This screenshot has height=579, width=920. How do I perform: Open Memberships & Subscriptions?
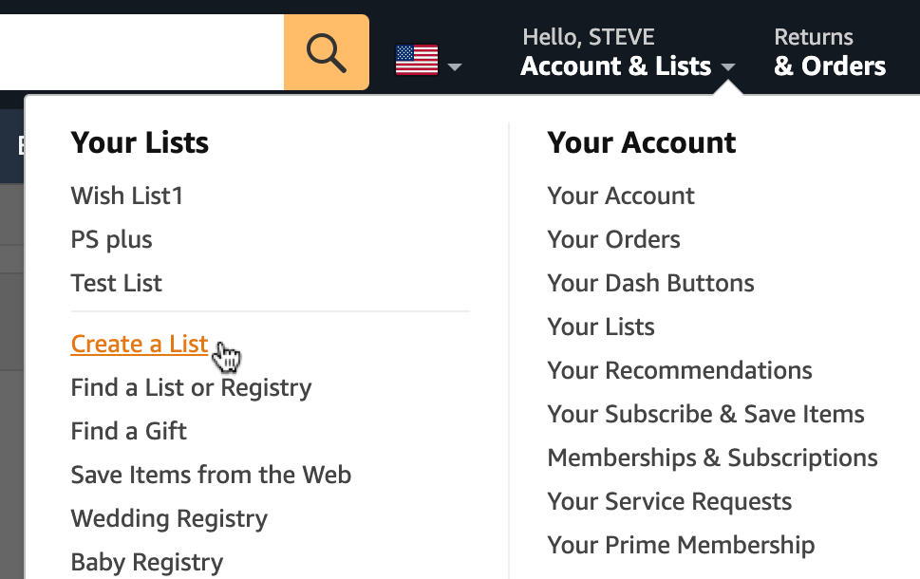[711, 458]
